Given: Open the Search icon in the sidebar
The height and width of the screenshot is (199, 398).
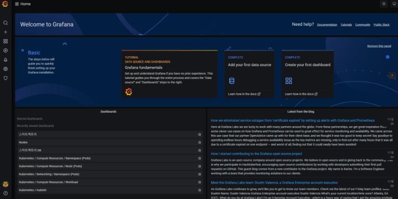Looking at the screenshot, I should tap(6, 23).
